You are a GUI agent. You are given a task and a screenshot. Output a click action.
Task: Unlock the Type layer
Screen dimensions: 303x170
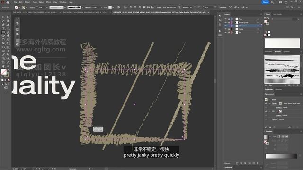click(x=229, y=19)
